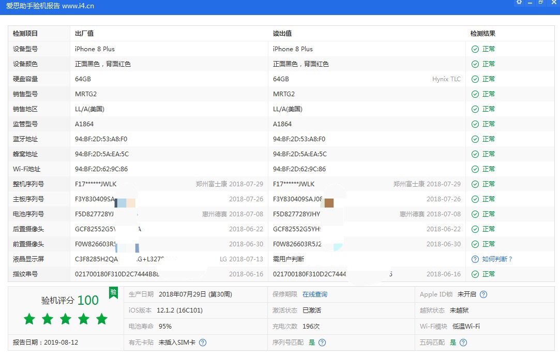Click the green checkmark on the 硬盘容量 row
560x356 pixels.
coord(475,79)
